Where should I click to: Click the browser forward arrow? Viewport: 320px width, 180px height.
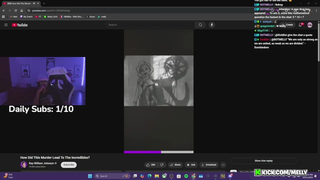tap(9, 10)
